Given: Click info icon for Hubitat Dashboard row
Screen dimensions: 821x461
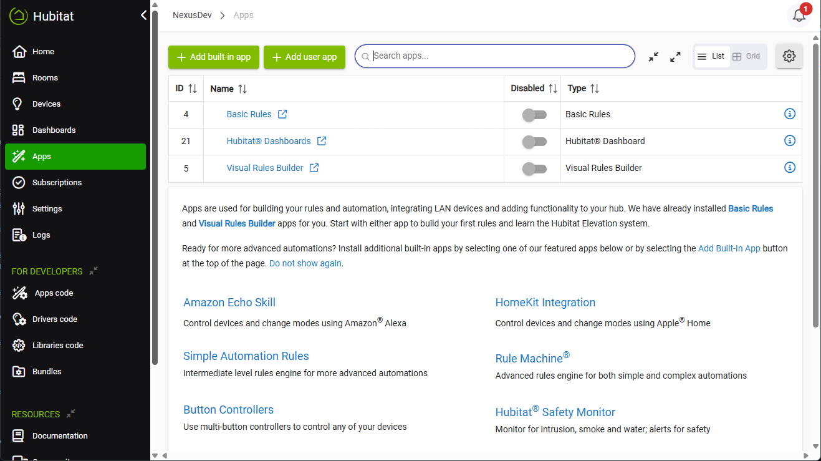Looking at the screenshot, I should coord(790,141).
